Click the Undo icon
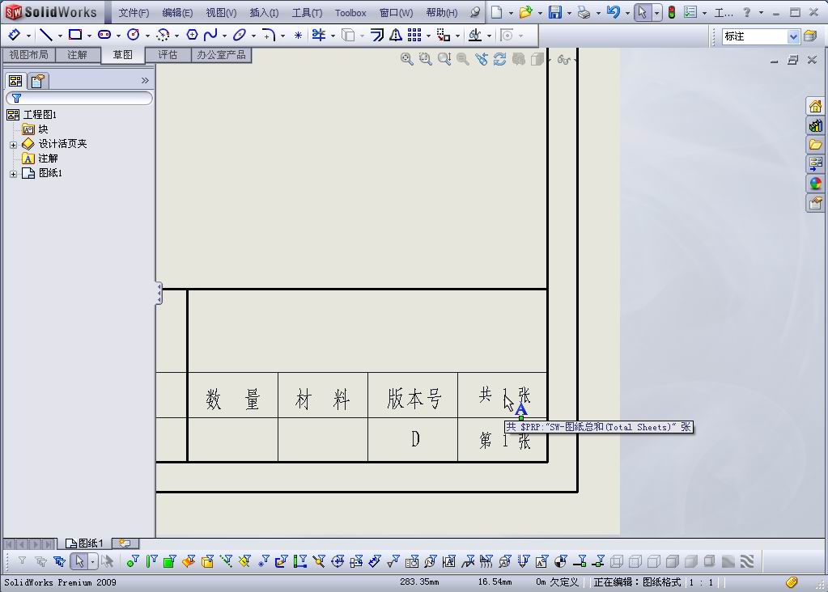The image size is (828, 592). point(613,12)
